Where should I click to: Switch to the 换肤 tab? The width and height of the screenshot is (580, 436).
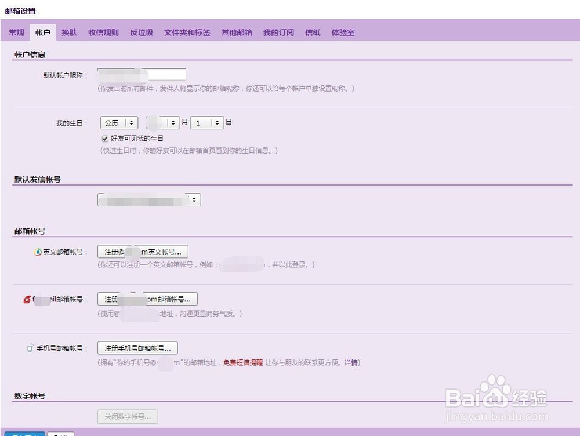point(69,32)
